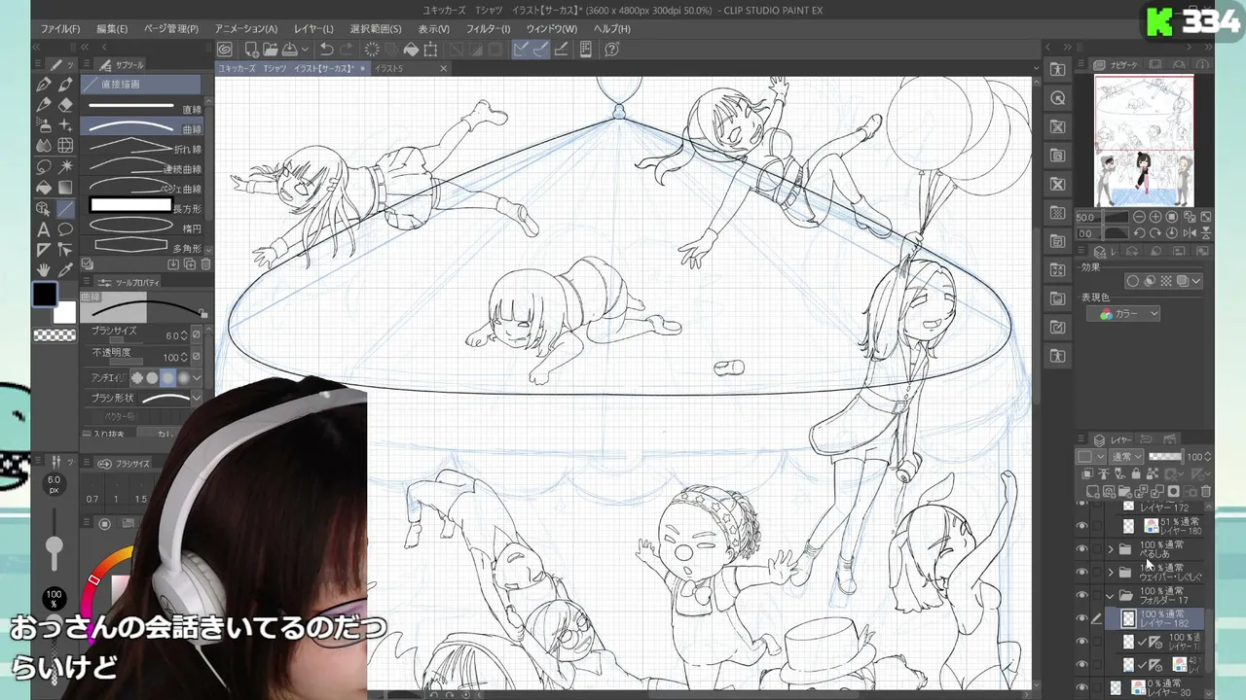Select the Hand move tool
Image resolution: width=1246 pixels, height=700 pixels.
click(x=44, y=270)
